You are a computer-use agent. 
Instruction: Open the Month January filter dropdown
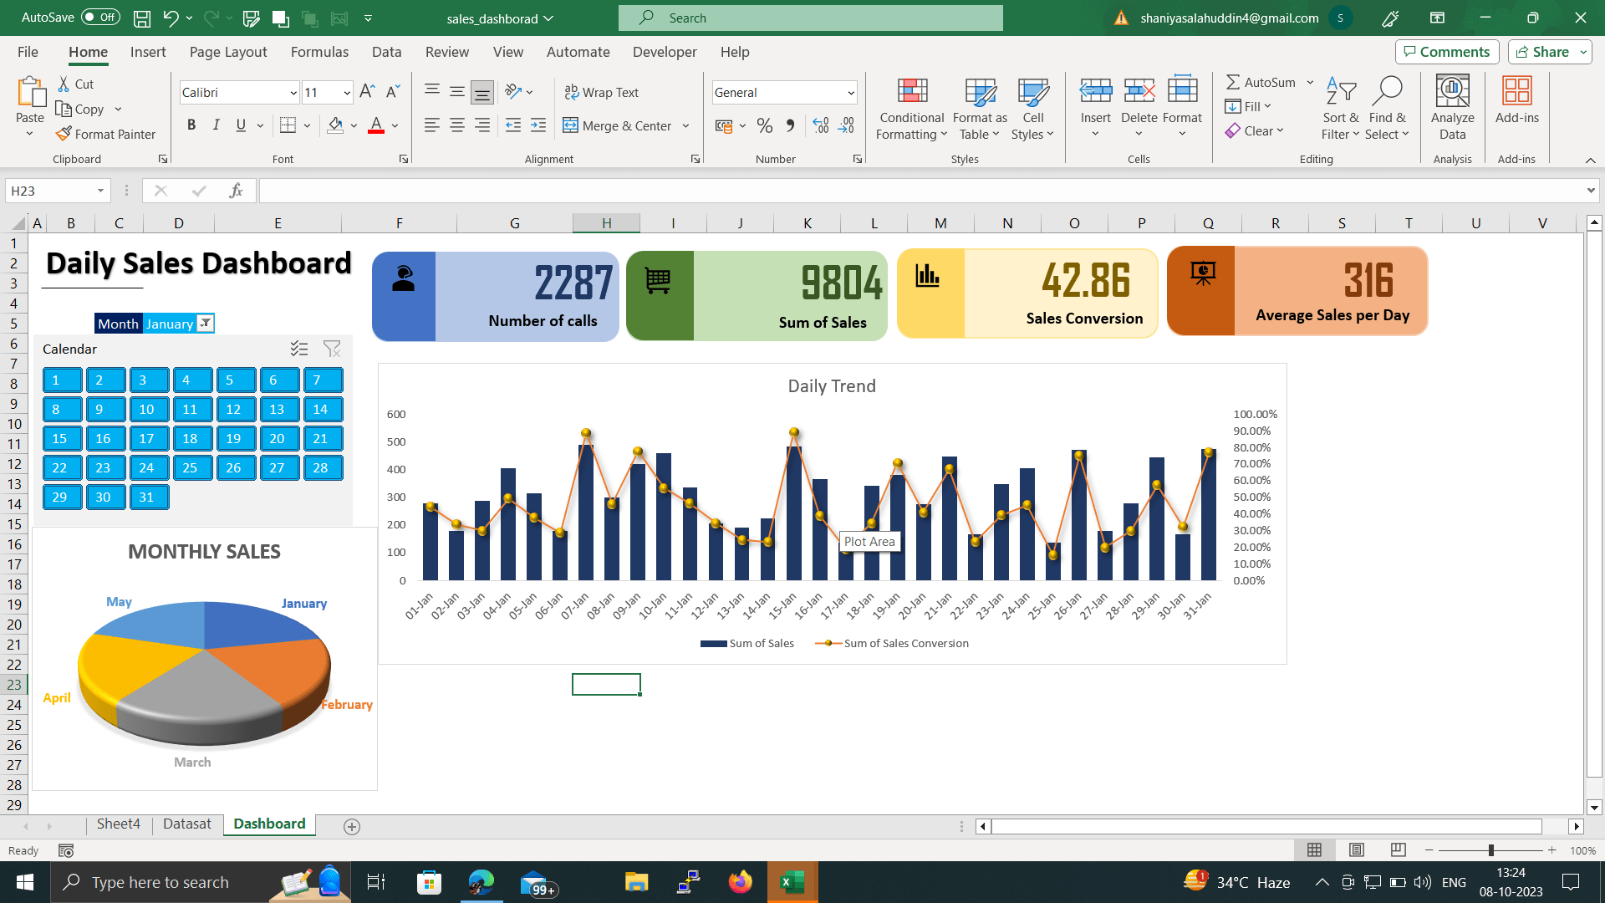tap(205, 324)
